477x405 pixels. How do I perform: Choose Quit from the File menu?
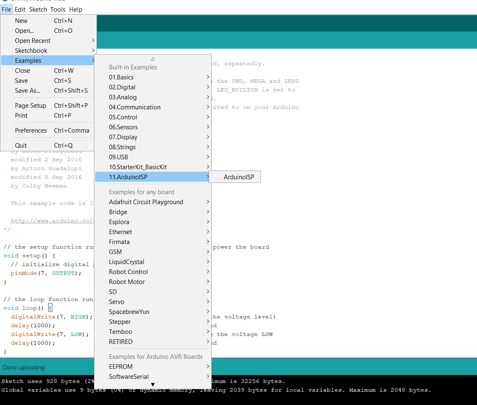tap(48, 146)
